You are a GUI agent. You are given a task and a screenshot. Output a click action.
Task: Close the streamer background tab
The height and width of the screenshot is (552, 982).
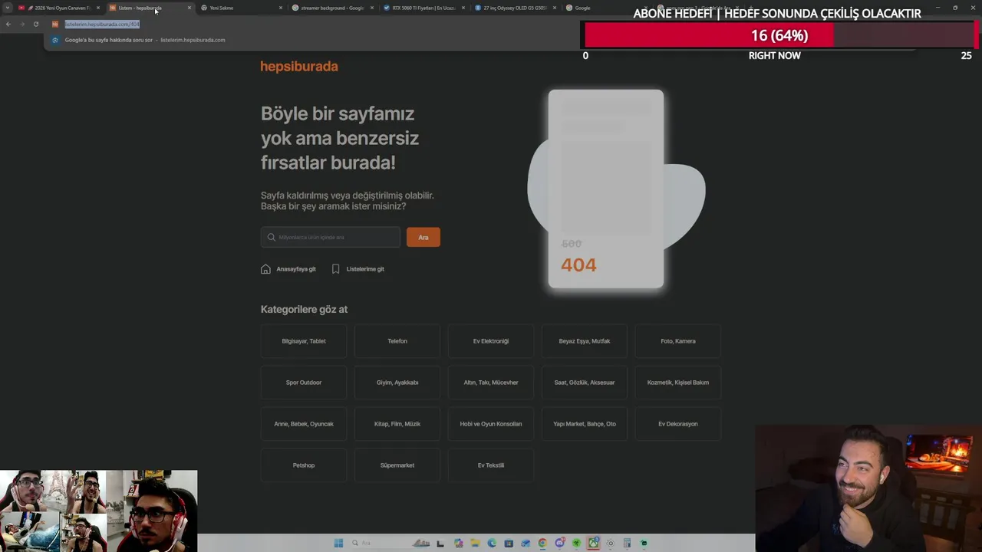(x=372, y=8)
